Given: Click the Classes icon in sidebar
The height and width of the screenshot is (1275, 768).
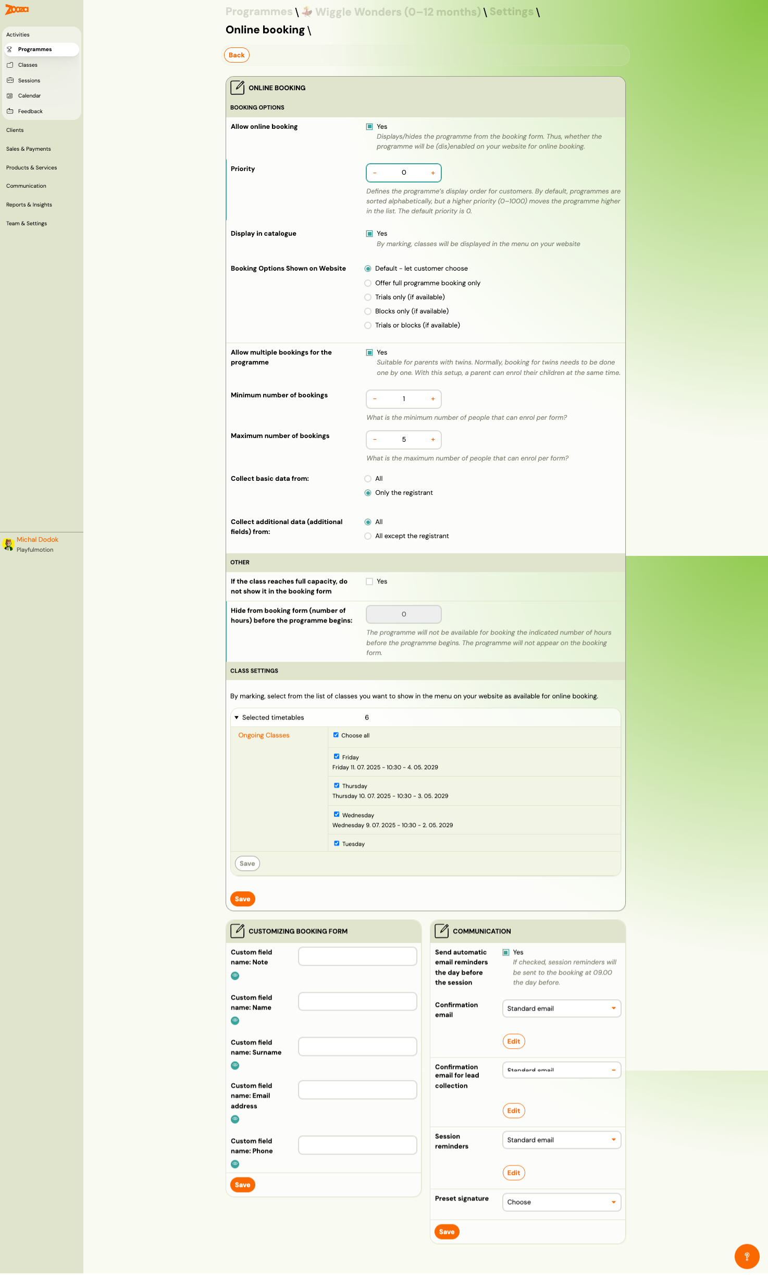Looking at the screenshot, I should [10, 65].
